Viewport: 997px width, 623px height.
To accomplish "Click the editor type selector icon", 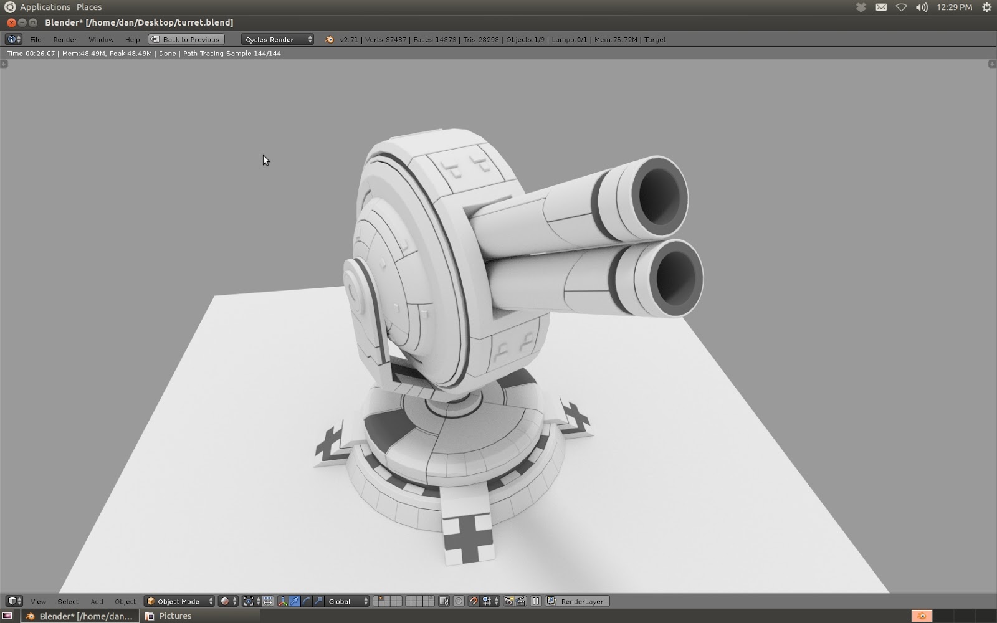I will point(12,601).
